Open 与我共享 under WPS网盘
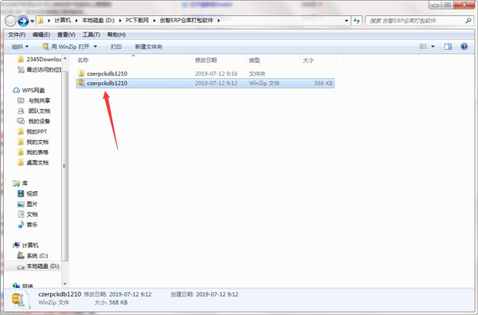478x315 pixels. [x=33, y=100]
